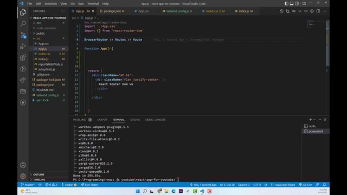Open the terminal launch profile dropdown arrow
Image resolution: width=347 pixels, height=195 pixels.
[x=314, y=120]
